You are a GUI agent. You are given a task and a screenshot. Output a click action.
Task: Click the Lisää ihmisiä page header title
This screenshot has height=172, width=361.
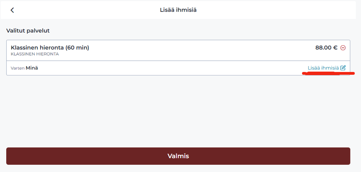point(178,10)
